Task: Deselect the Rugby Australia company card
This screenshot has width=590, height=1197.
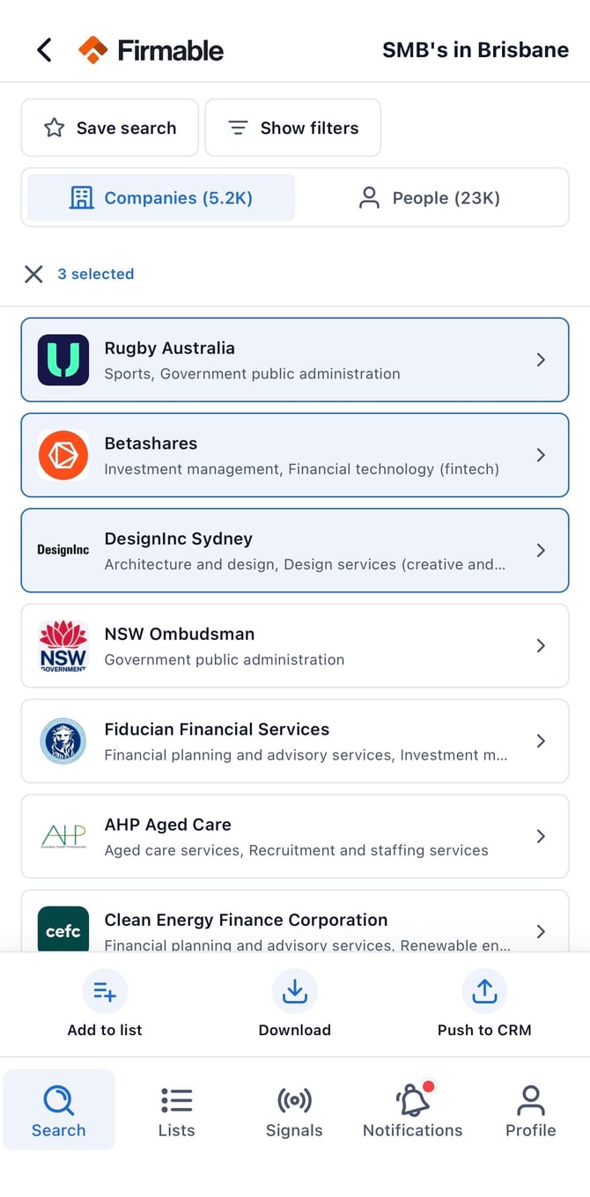Action: pos(295,360)
